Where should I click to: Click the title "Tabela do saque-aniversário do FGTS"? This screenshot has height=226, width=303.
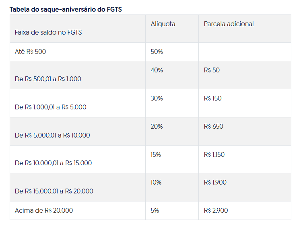click(66, 9)
